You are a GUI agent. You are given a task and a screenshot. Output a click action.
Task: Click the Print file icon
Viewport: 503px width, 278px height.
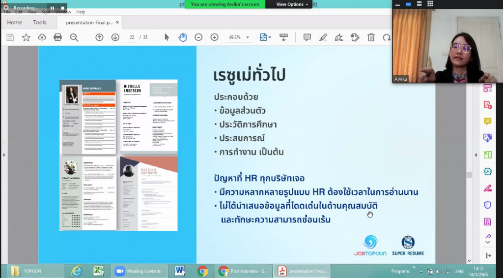(57, 37)
